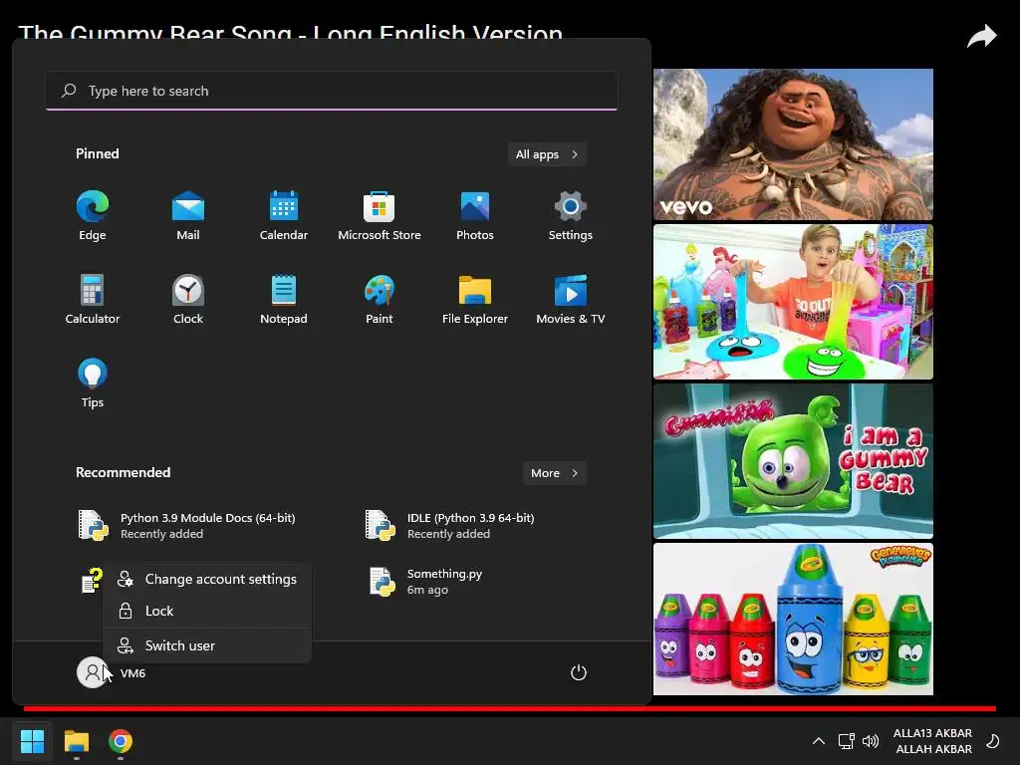Launch the Photos app
The width and height of the screenshot is (1020, 765).
[475, 216]
